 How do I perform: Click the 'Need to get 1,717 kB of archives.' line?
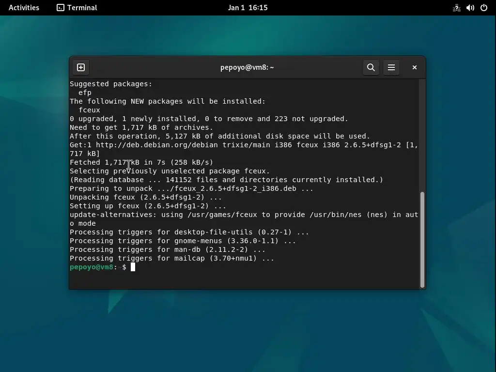(x=141, y=127)
